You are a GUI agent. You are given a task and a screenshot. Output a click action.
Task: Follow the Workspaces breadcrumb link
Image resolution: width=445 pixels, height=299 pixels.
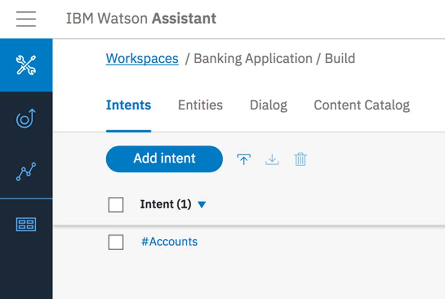pos(142,59)
